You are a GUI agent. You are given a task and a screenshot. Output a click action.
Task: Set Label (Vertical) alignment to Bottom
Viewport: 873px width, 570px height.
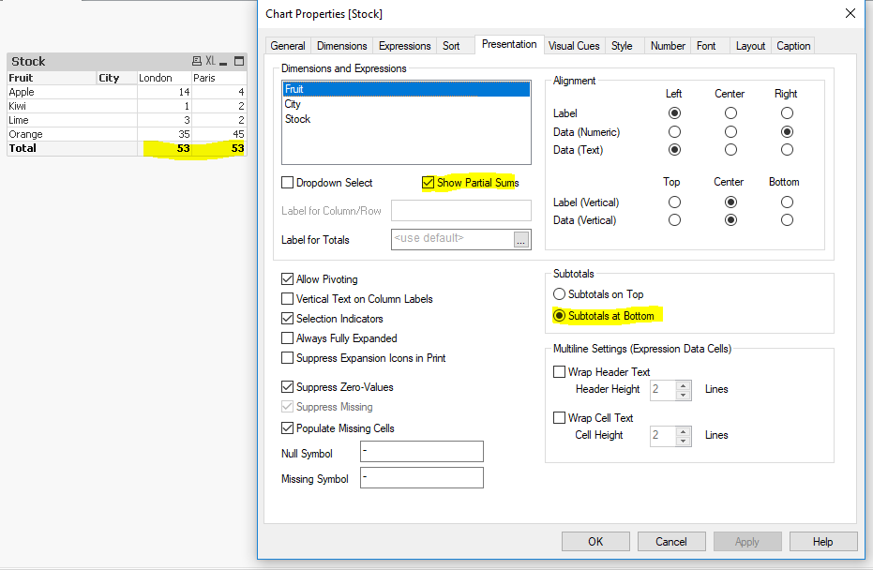[787, 202]
